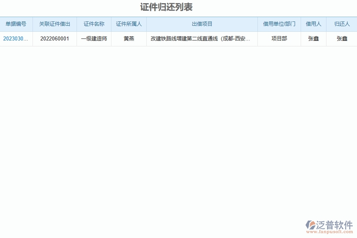Image resolution: width=357 pixels, height=238 pixels.
Task: Click the 出借项目 column header
Action: (x=202, y=24)
